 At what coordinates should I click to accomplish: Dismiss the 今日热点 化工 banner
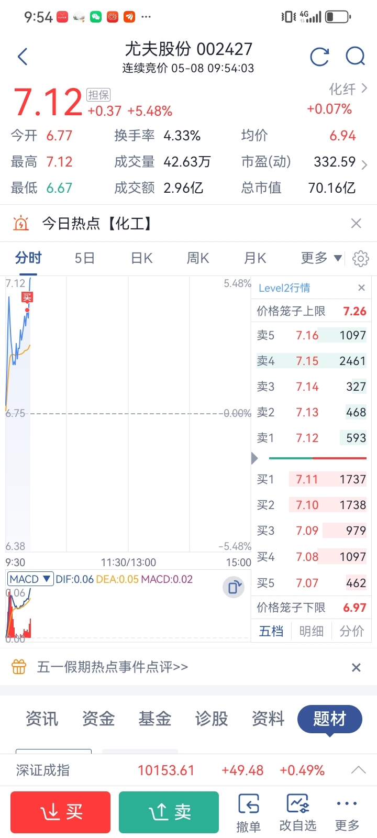[x=356, y=224]
